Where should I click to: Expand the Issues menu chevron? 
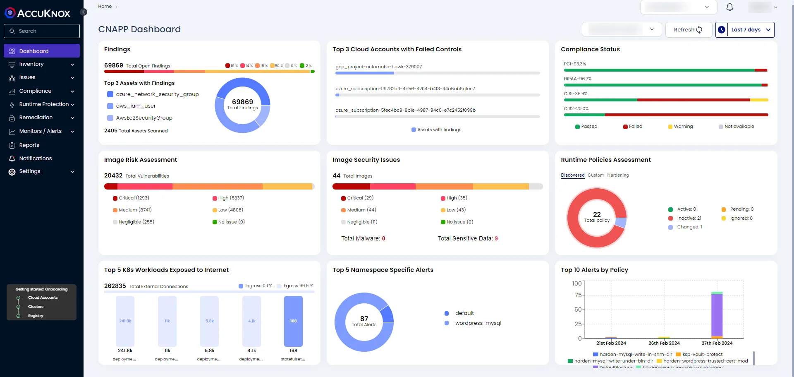(72, 78)
